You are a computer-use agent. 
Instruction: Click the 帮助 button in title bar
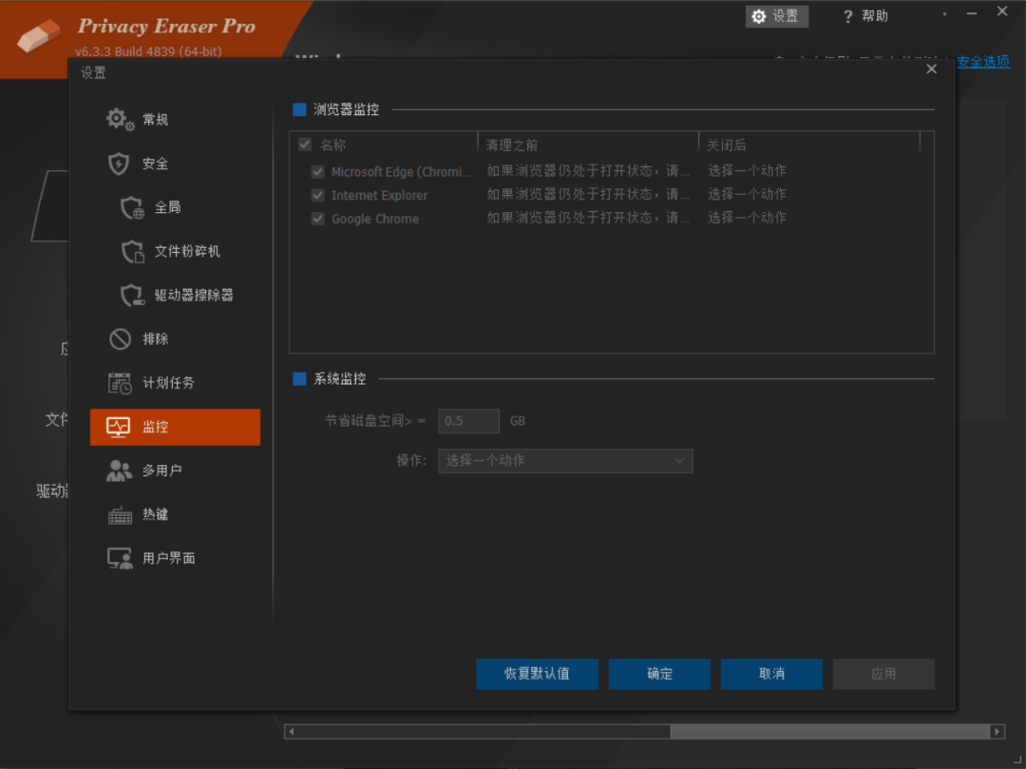[x=865, y=16]
